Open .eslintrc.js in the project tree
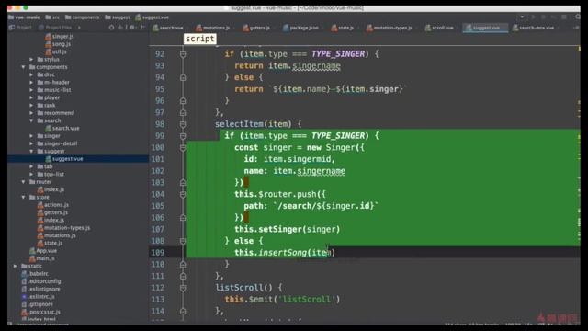 click(39, 297)
